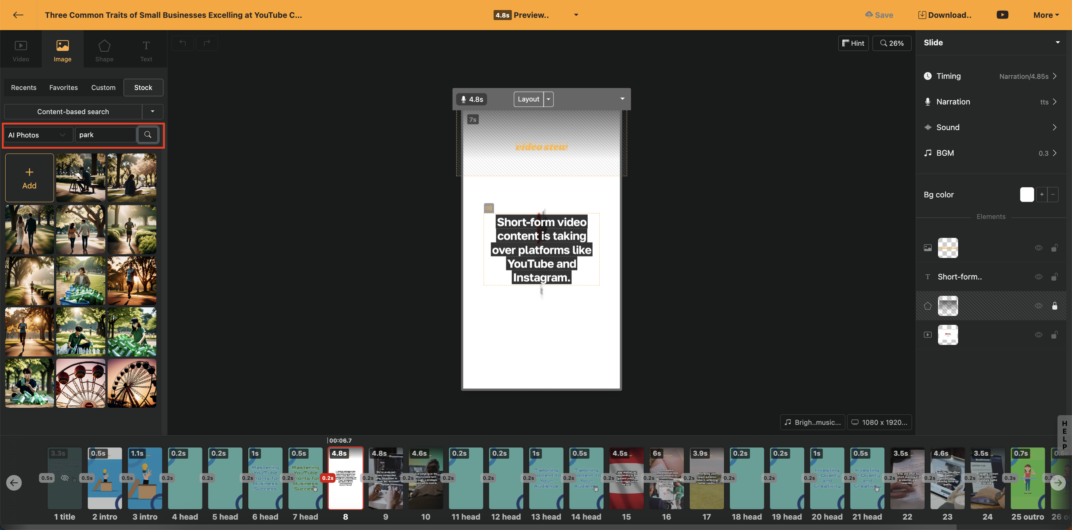Select the Shape tool

tap(104, 50)
